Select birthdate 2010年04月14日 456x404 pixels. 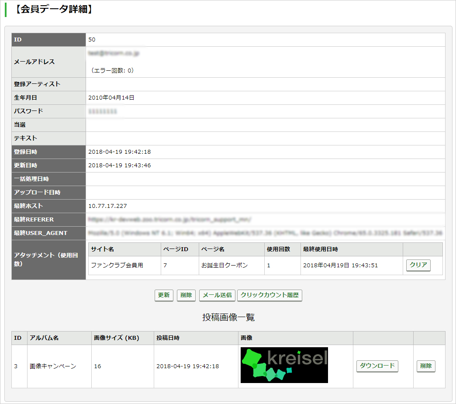[111, 98]
